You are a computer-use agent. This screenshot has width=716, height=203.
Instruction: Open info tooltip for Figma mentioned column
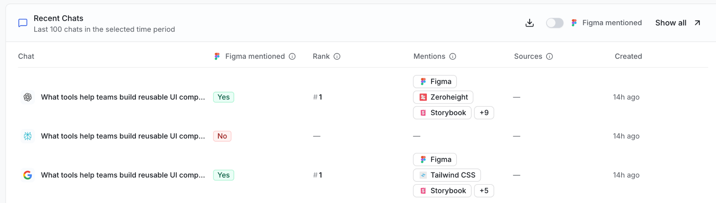click(x=292, y=57)
